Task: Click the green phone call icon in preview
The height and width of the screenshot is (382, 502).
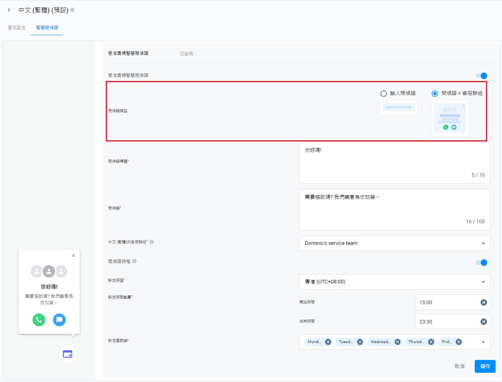Action: 39,320
